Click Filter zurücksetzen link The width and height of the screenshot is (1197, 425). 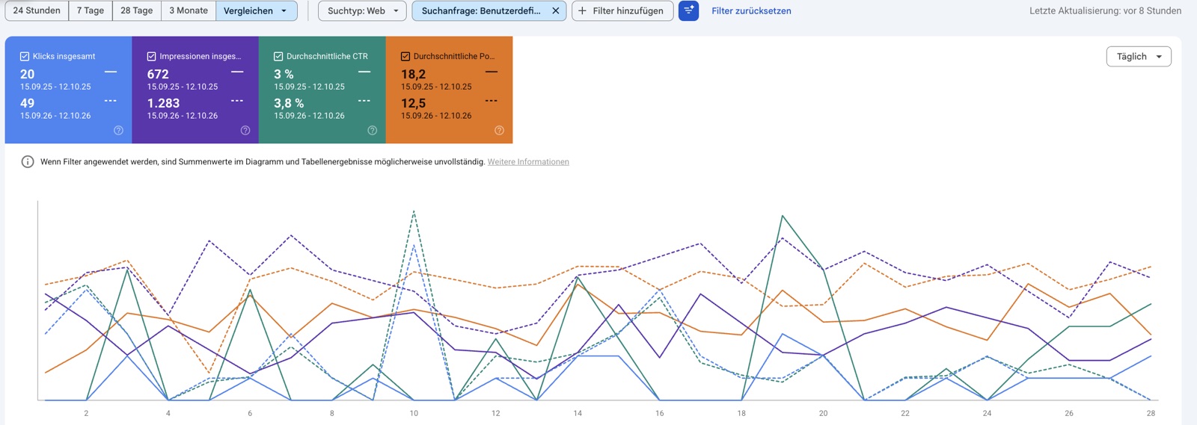(751, 10)
